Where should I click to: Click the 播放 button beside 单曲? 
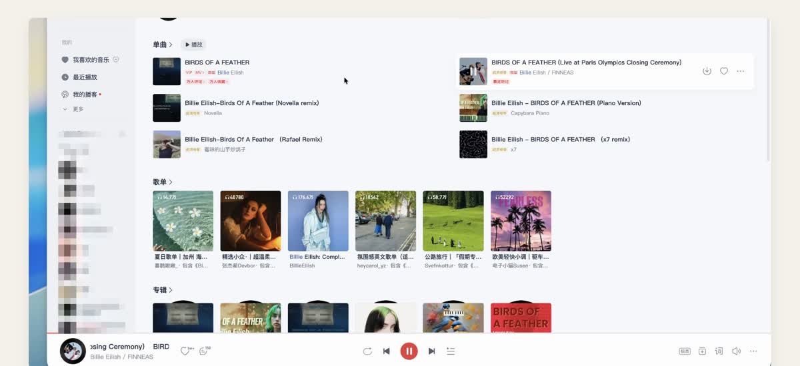tap(193, 45)
